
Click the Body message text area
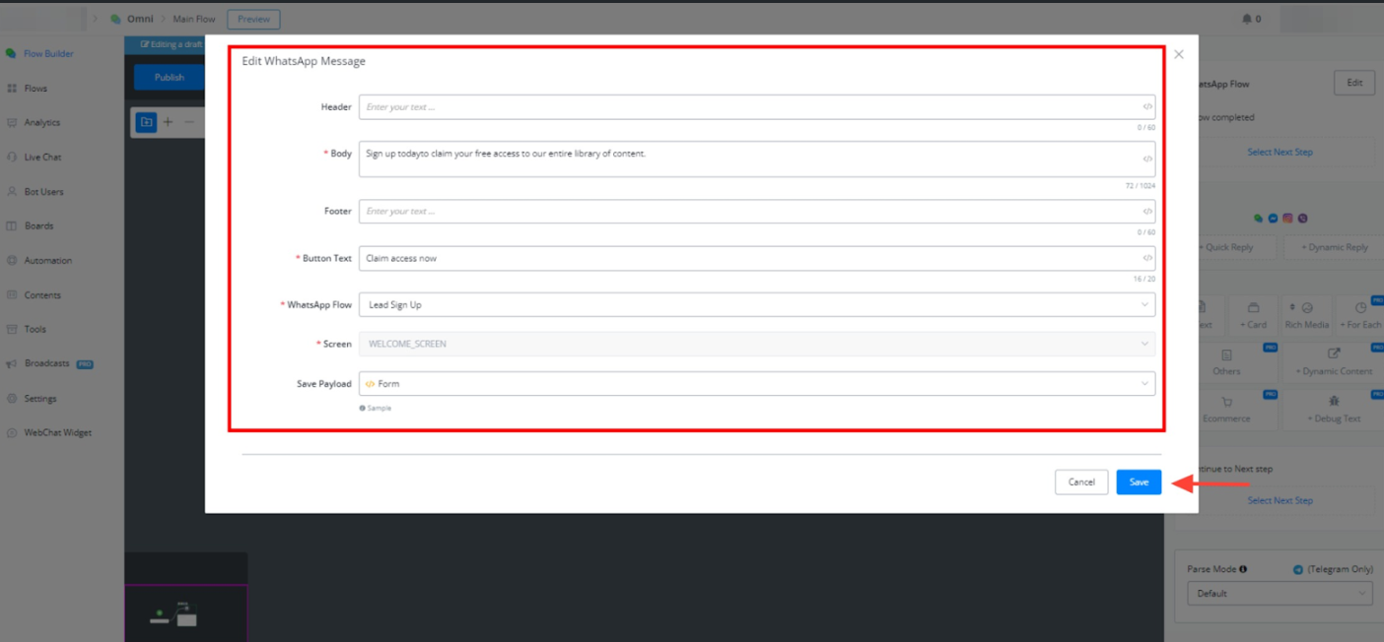(x=749, y=160)
